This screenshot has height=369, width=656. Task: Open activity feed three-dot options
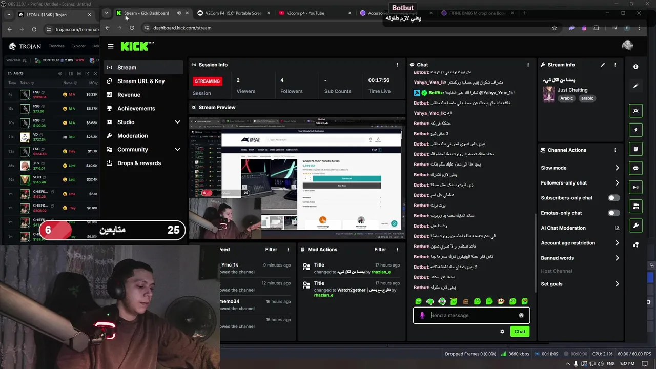tap(288, 250)
